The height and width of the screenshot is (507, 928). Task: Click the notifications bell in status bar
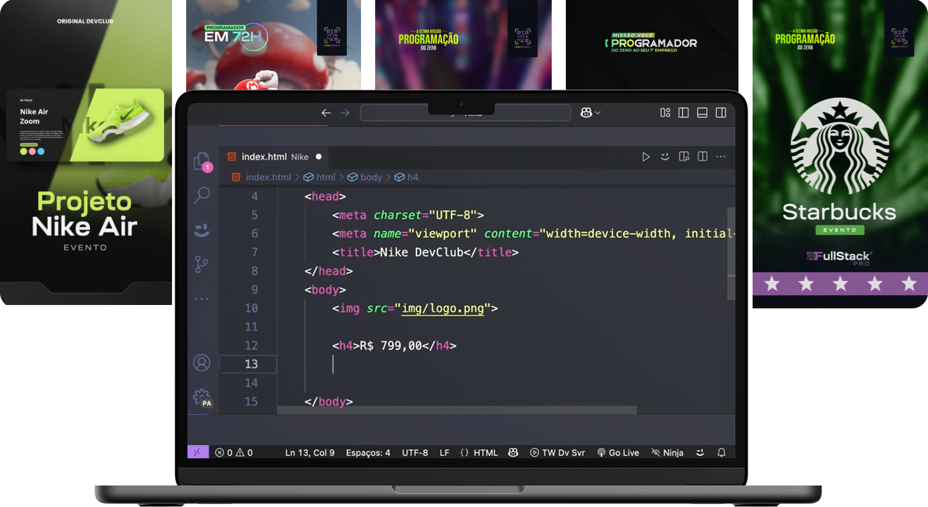[x=721, y=453]
